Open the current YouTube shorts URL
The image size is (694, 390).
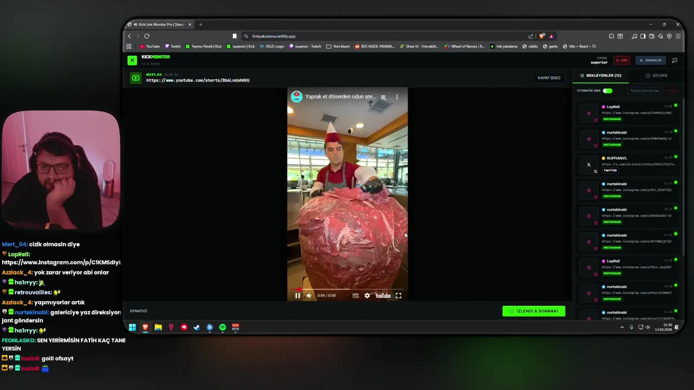click(x=198, y=80)
